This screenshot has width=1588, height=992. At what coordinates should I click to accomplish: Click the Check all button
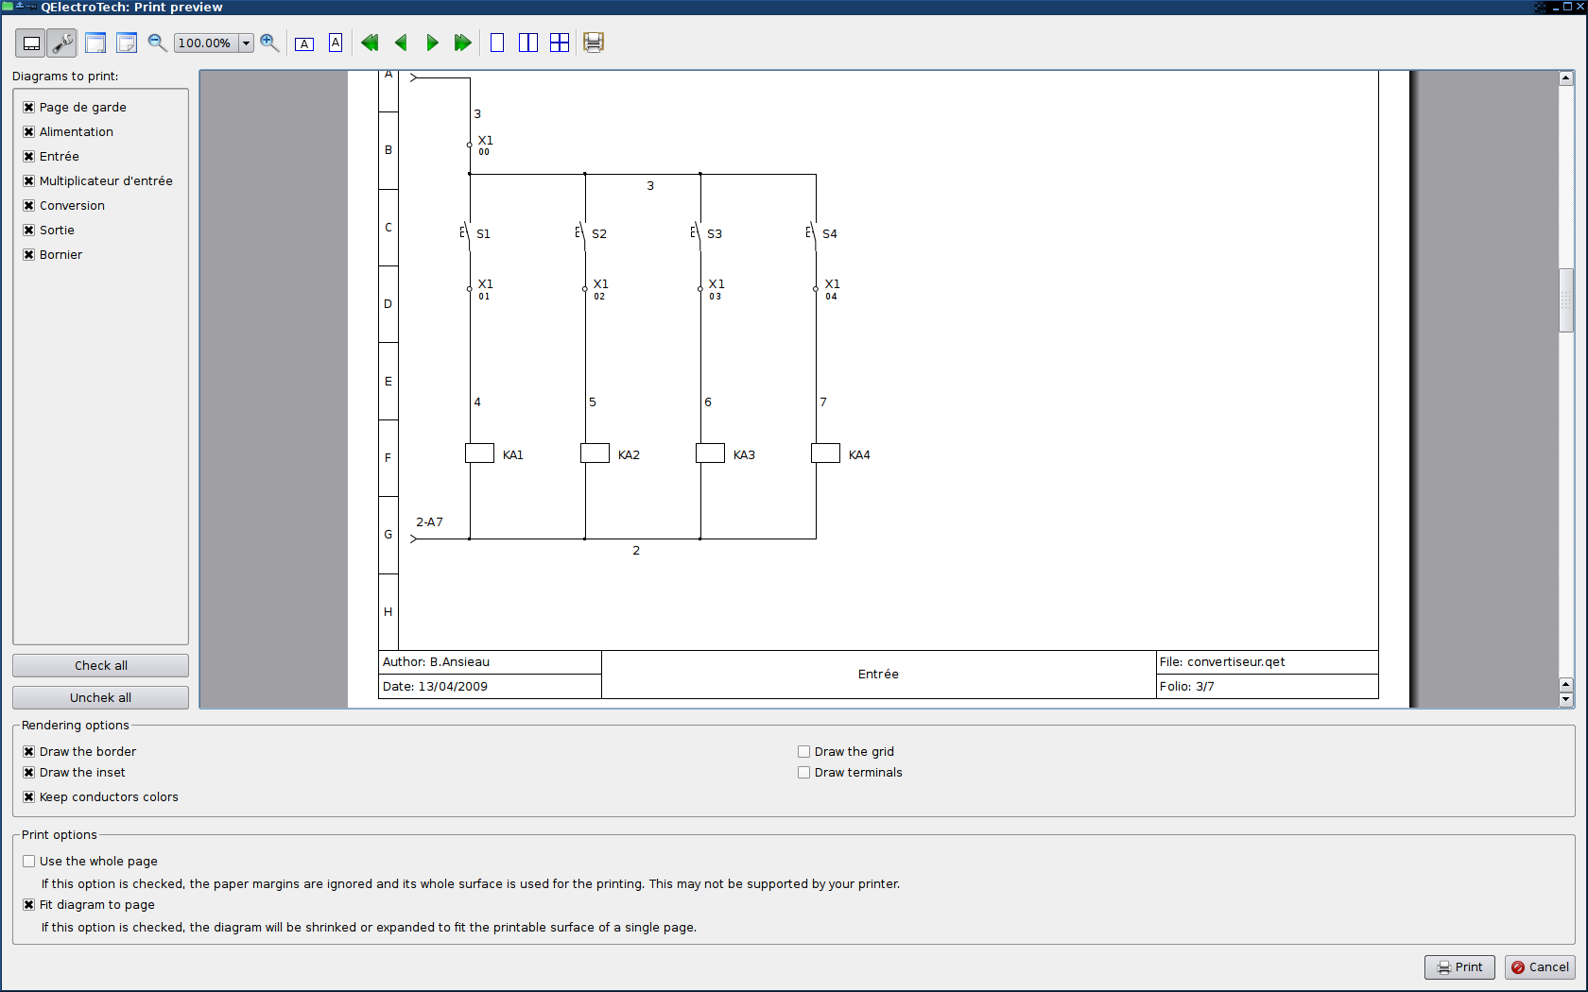100,665
